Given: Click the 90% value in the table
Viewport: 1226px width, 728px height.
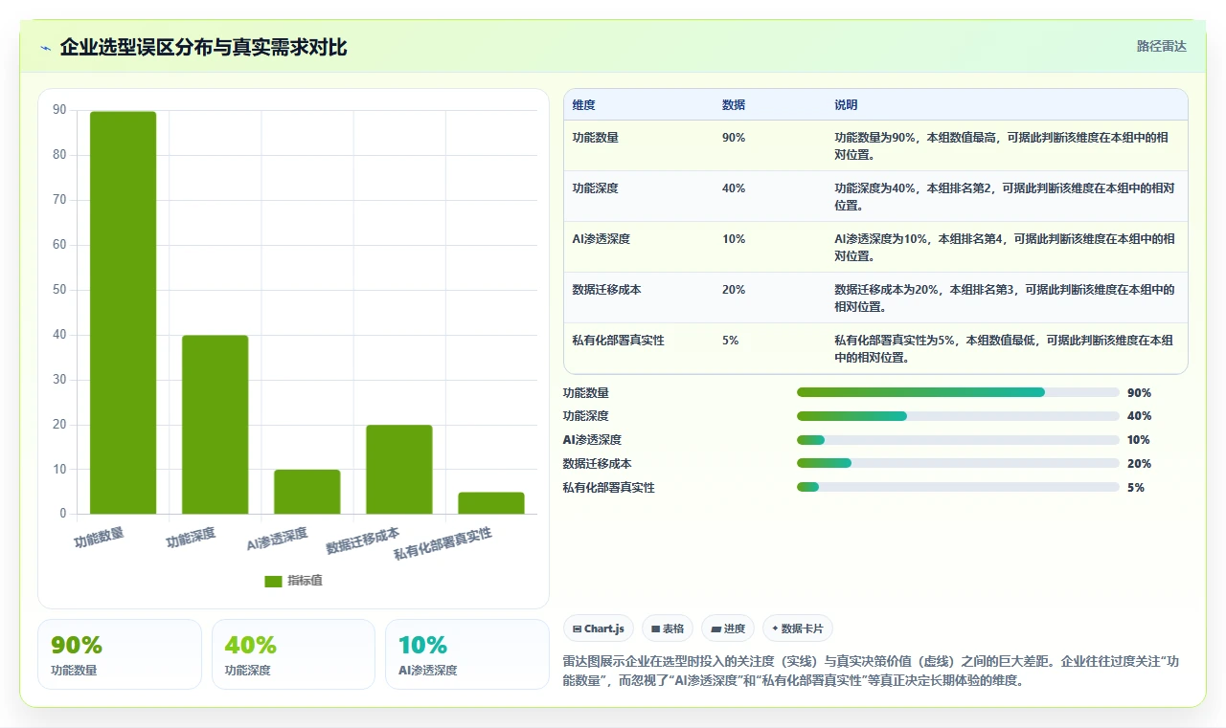Looking at the screenshot, I should [734, 137].
